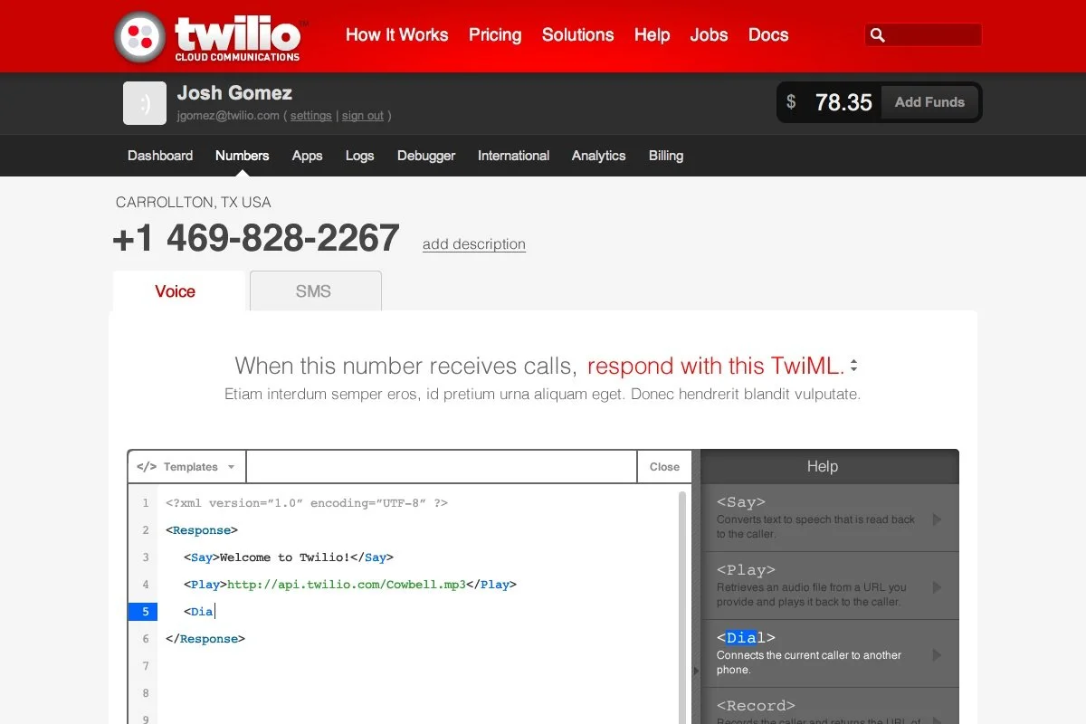The width and height of the screenshot is (1086, 724).
Task: Select the Play verb in Help
Action: (830, 586)
